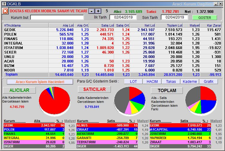Viewport: 225px width, 151px height.
Task: Edit the İlk Tarih date field
Action: [123, 17]
